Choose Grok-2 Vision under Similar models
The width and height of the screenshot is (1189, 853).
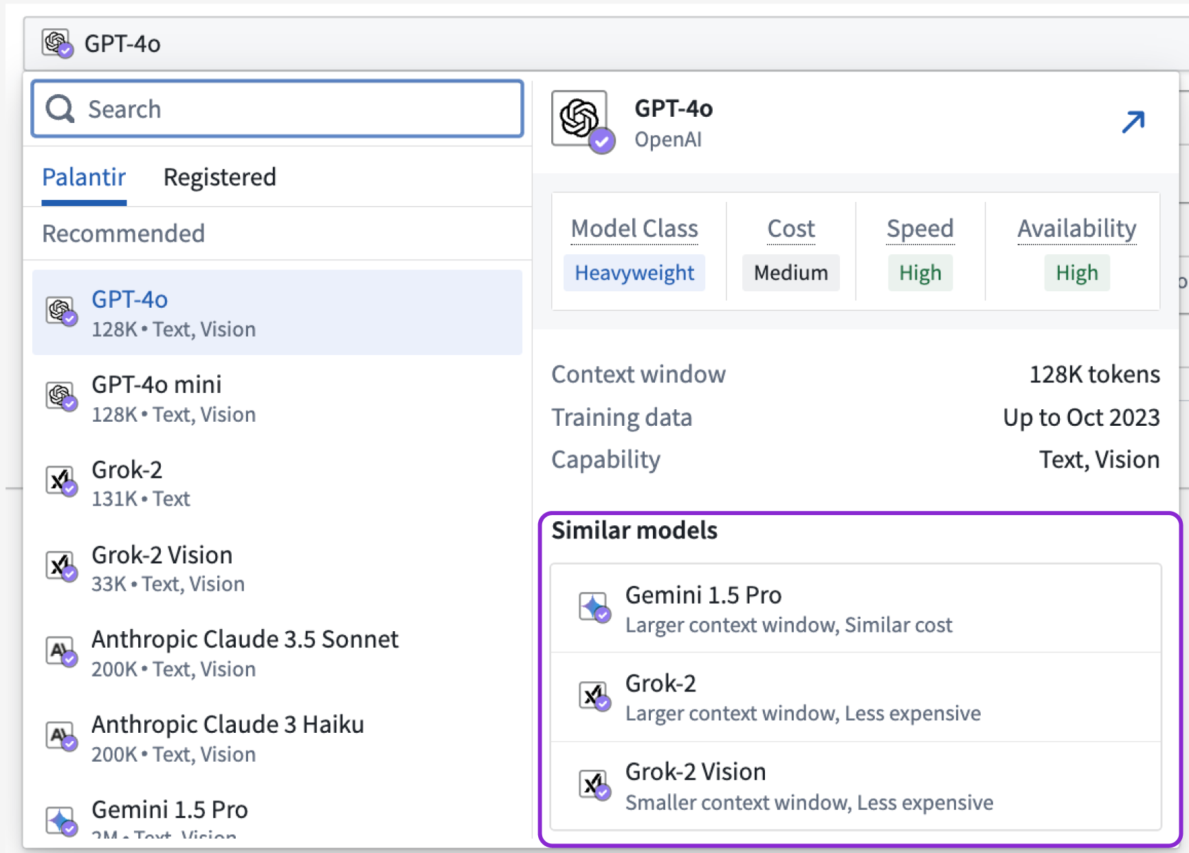856,786
